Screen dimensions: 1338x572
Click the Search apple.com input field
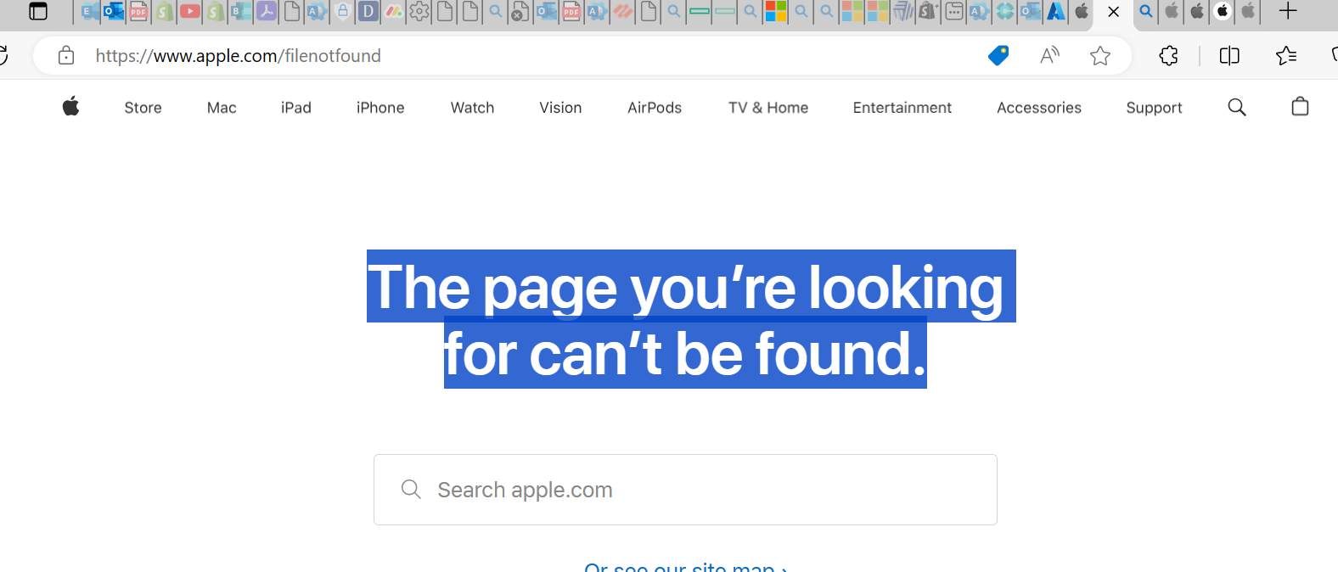coord(685,490)
